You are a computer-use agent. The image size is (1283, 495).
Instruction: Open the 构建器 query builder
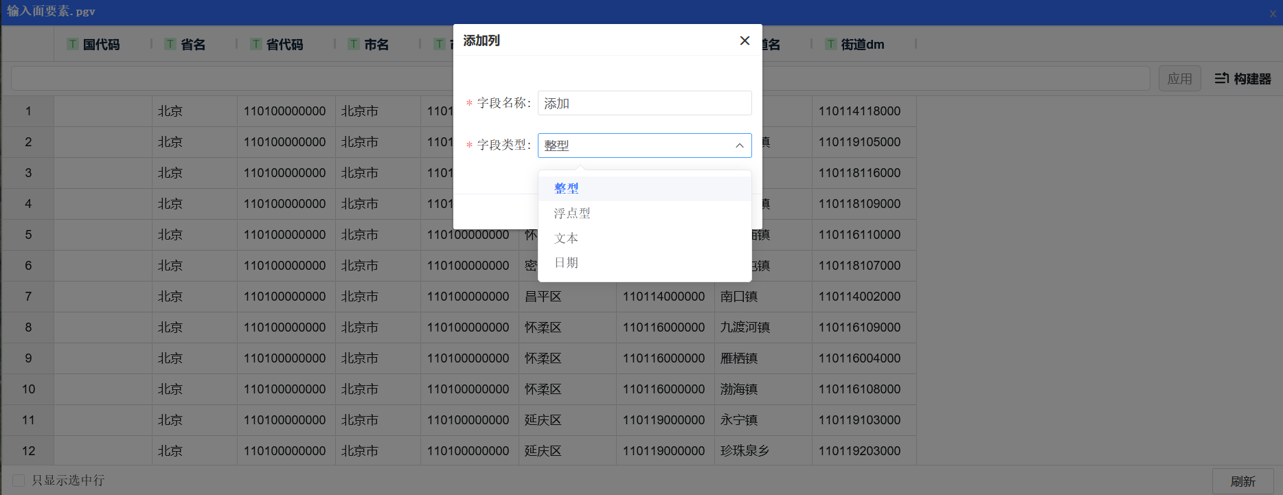[x=1242, y=79]
